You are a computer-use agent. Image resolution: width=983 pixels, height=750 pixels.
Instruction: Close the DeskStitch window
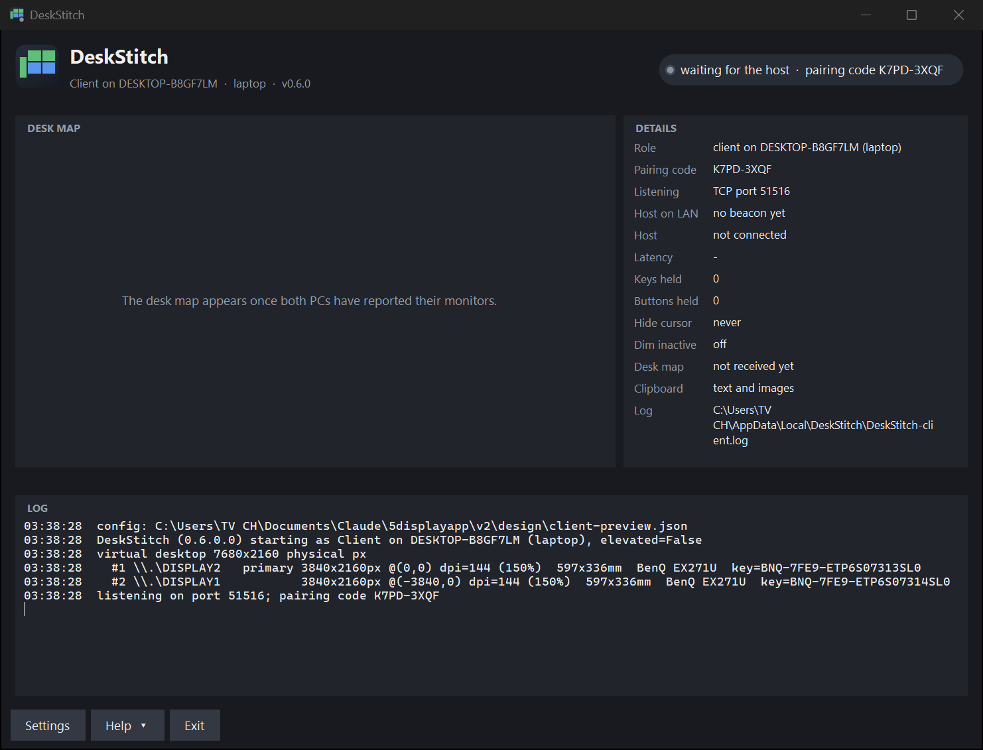[958, 15]
